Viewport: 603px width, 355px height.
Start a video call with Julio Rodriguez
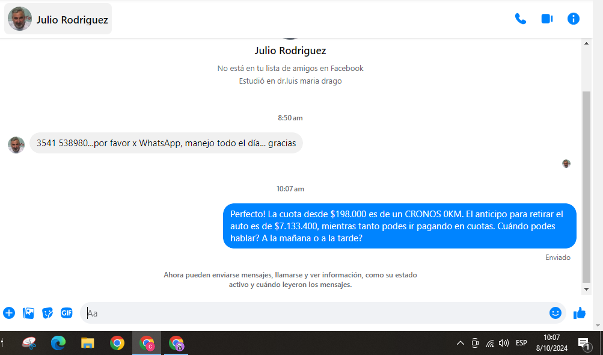tap(547, 19)
